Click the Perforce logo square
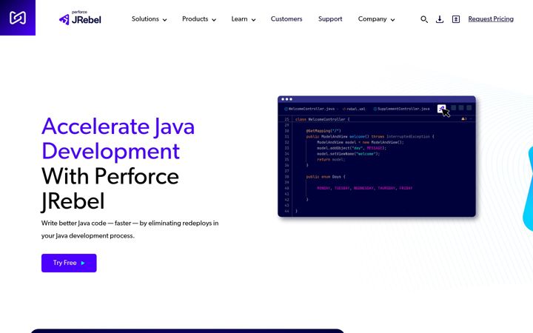This screenshot has height=333, width=533. (x=18, y=18)
